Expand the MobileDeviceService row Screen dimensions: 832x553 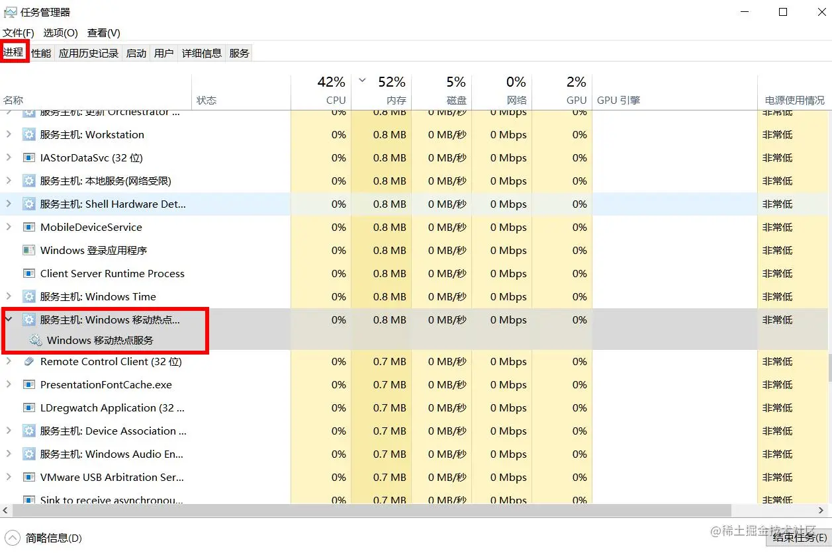click(9, 227)
